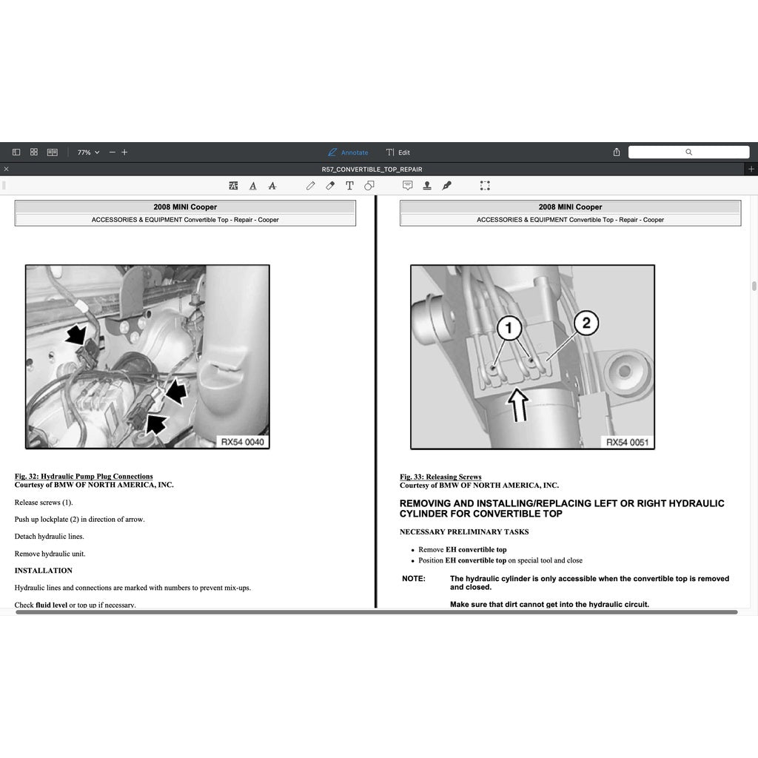Click the search input field
Screen dimensions: 758x758
point(688,152)
